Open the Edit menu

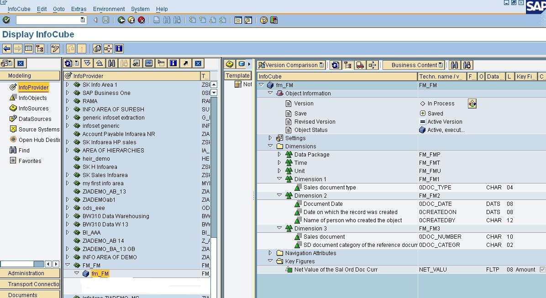coord(42,9)
